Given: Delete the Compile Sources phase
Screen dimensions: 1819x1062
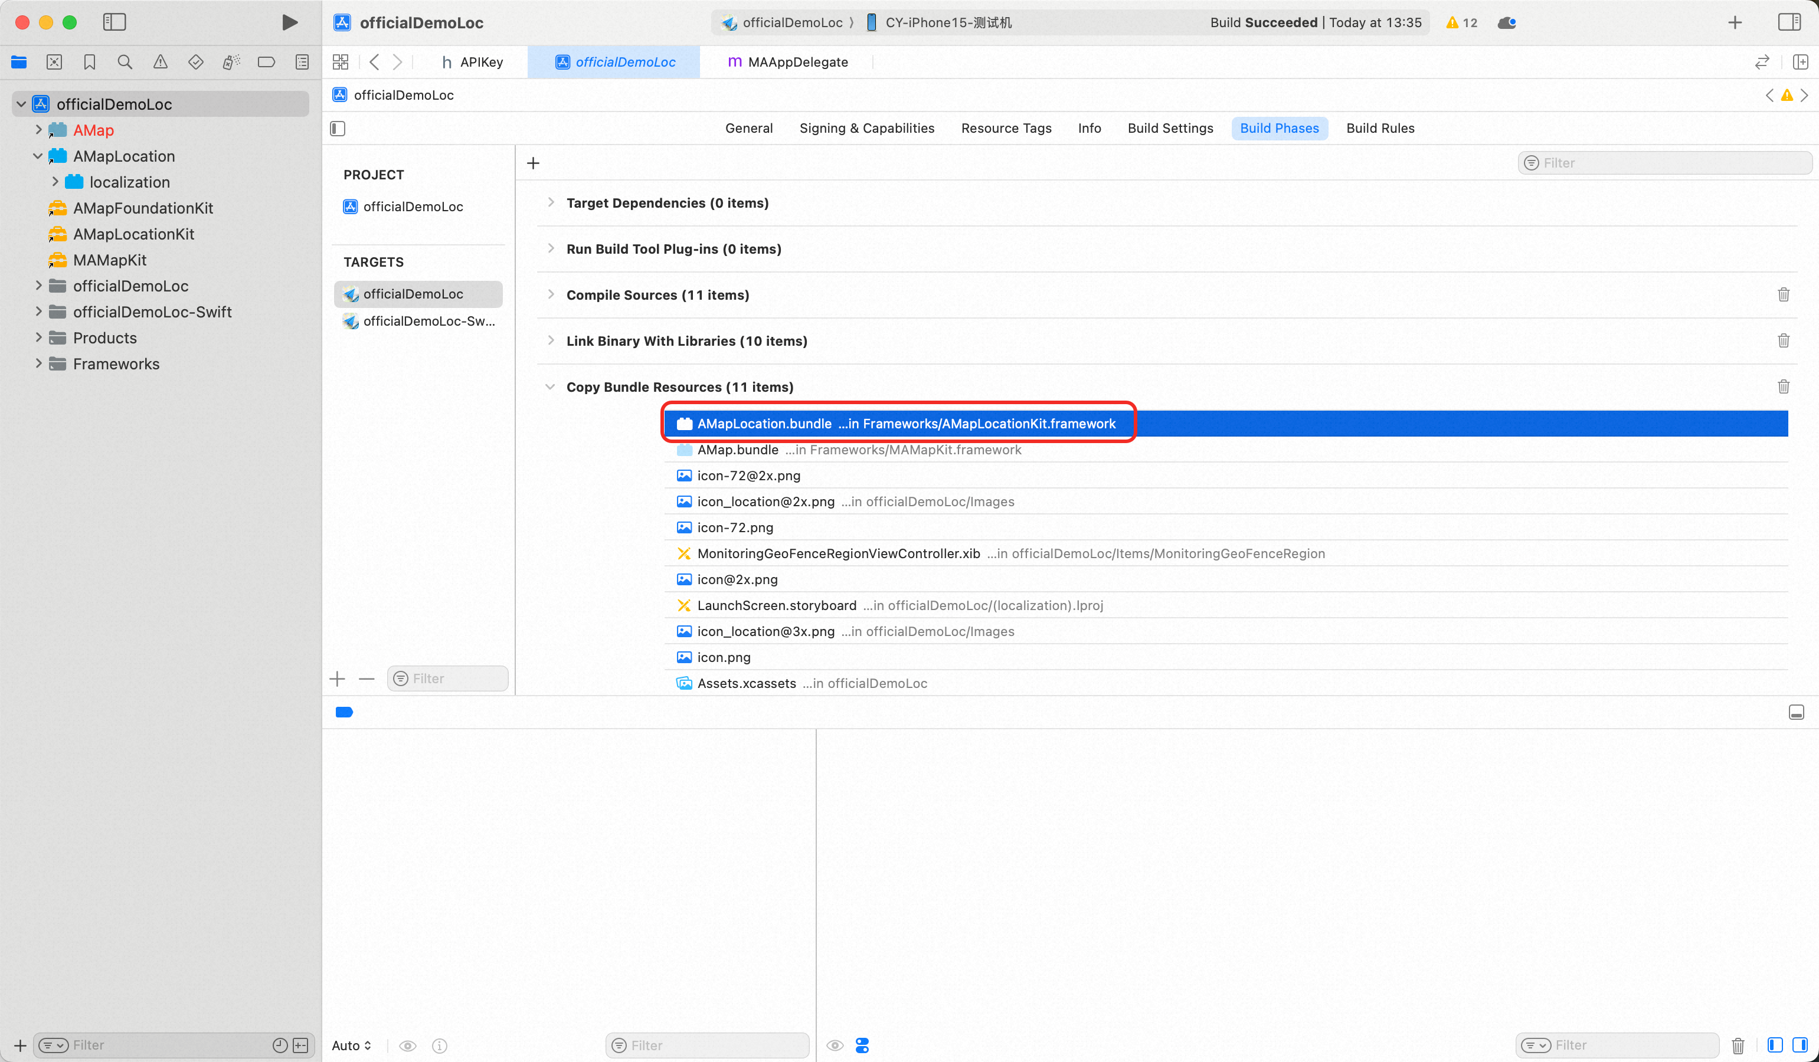Looking at the screenshot, I should [x=1784, y=294].
